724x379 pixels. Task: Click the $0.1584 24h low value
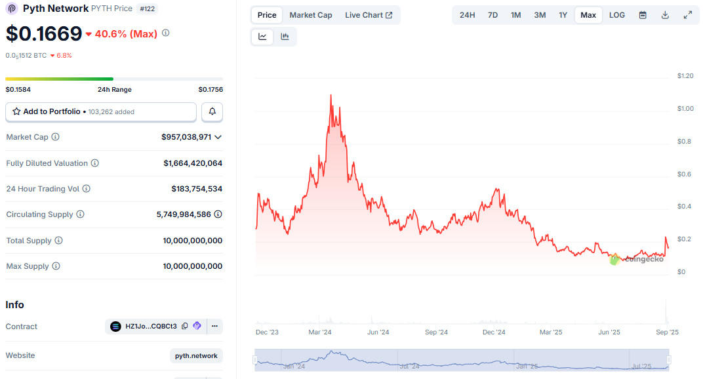tap(18, 90)
